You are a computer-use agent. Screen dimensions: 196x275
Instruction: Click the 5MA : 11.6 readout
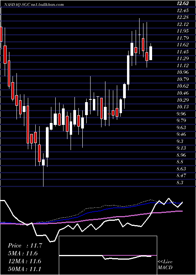pos(23,253)
